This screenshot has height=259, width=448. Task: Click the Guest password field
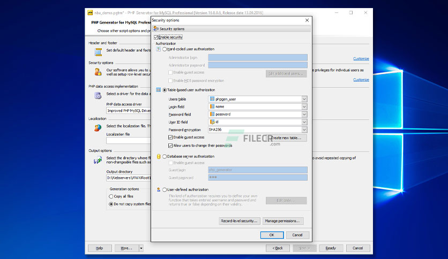pyautogui.click(x=258, y=178)
